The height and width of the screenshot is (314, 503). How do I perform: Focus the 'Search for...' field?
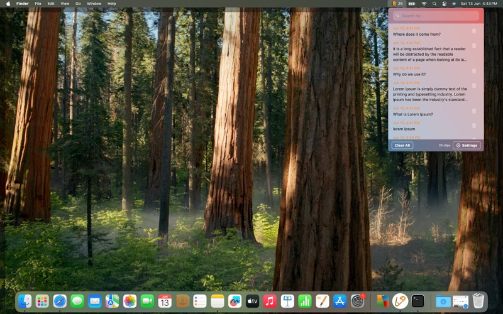click(x=436, y=16)
